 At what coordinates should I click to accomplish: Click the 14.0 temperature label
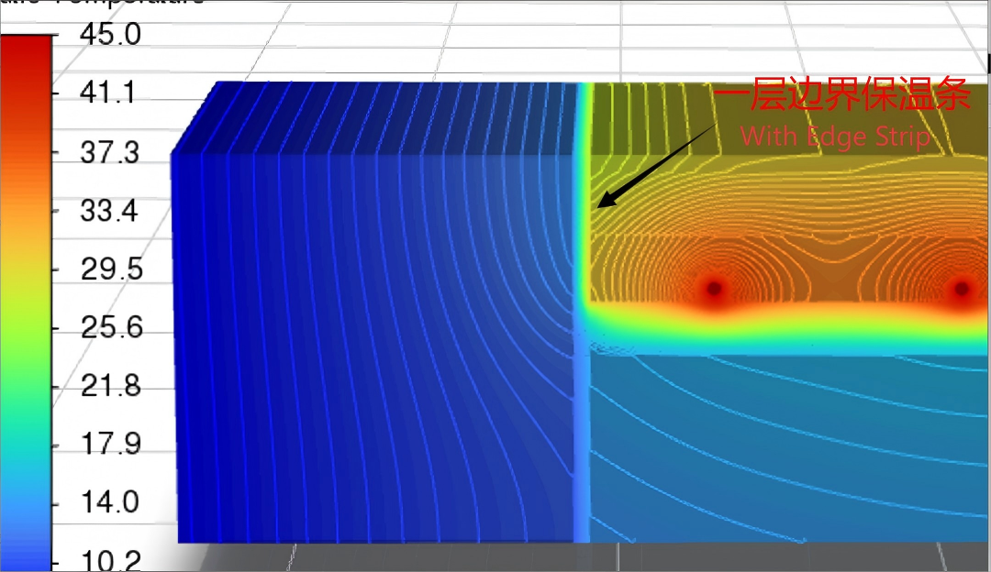click(x=110, y=502)
